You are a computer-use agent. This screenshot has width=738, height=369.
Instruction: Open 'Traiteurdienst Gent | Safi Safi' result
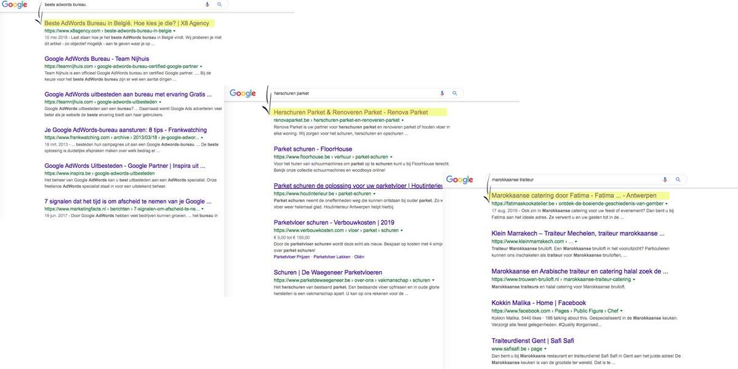[x=533, y=340]
